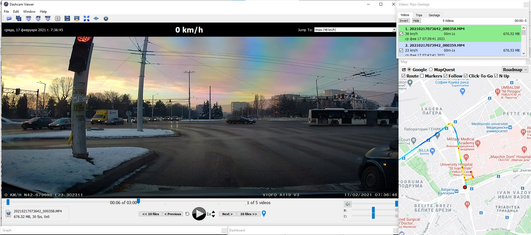Open the Roadmap map type dropdown
This screenshot has width=531, height=235.
(x=515, y=70)
